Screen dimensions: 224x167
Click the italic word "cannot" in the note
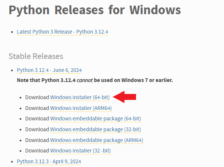click(x=85, y=80)
